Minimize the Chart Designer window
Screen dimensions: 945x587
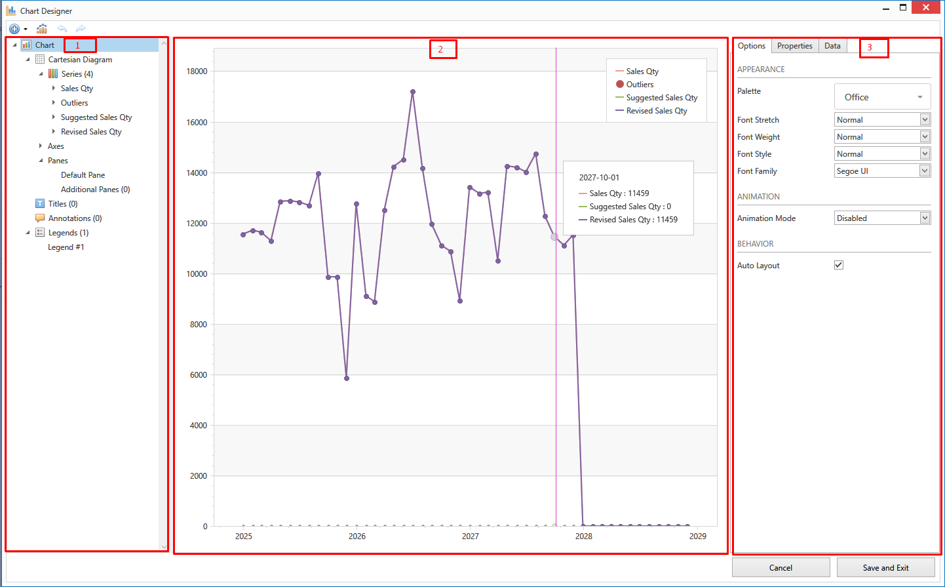pos(886,8)
